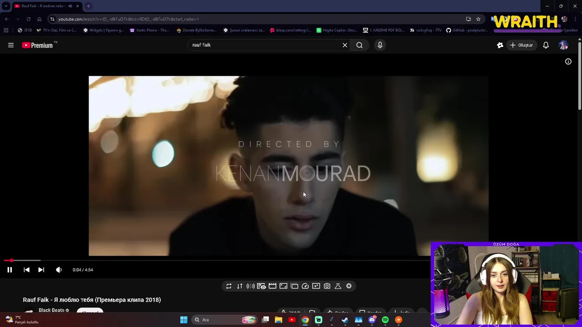This screenshot has width=582, height=327.
Task: Click the flask experiments icon
Action: coord(338,286)
